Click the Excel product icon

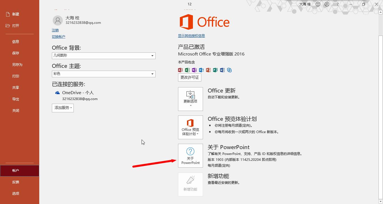(187, 70)
